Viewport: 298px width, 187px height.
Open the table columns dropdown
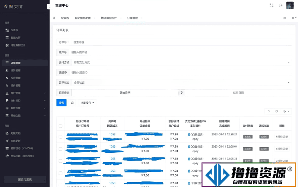(286, 111)
